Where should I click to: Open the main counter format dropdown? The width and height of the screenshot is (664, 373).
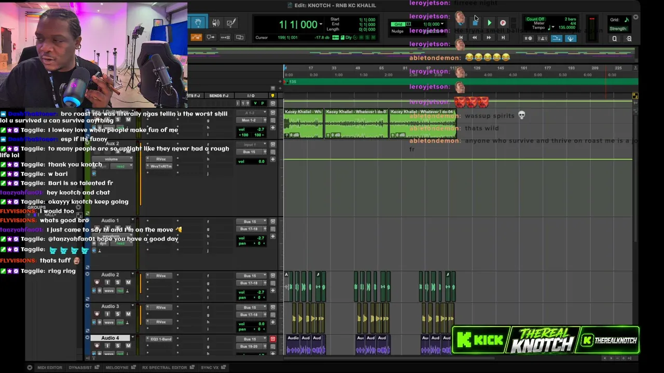coord(321,24)
